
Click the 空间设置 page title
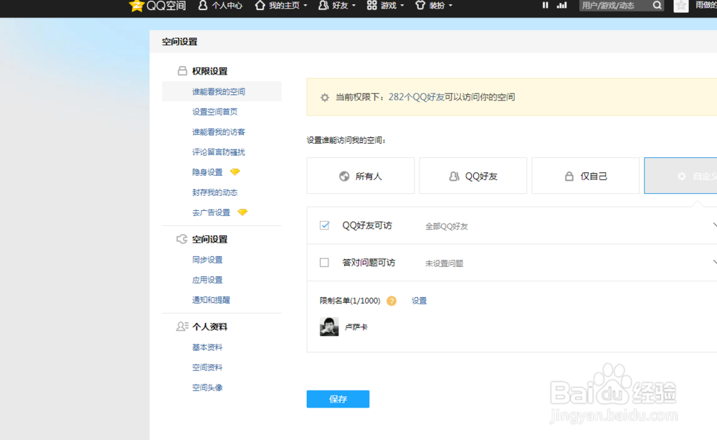[x=180, y=42]
